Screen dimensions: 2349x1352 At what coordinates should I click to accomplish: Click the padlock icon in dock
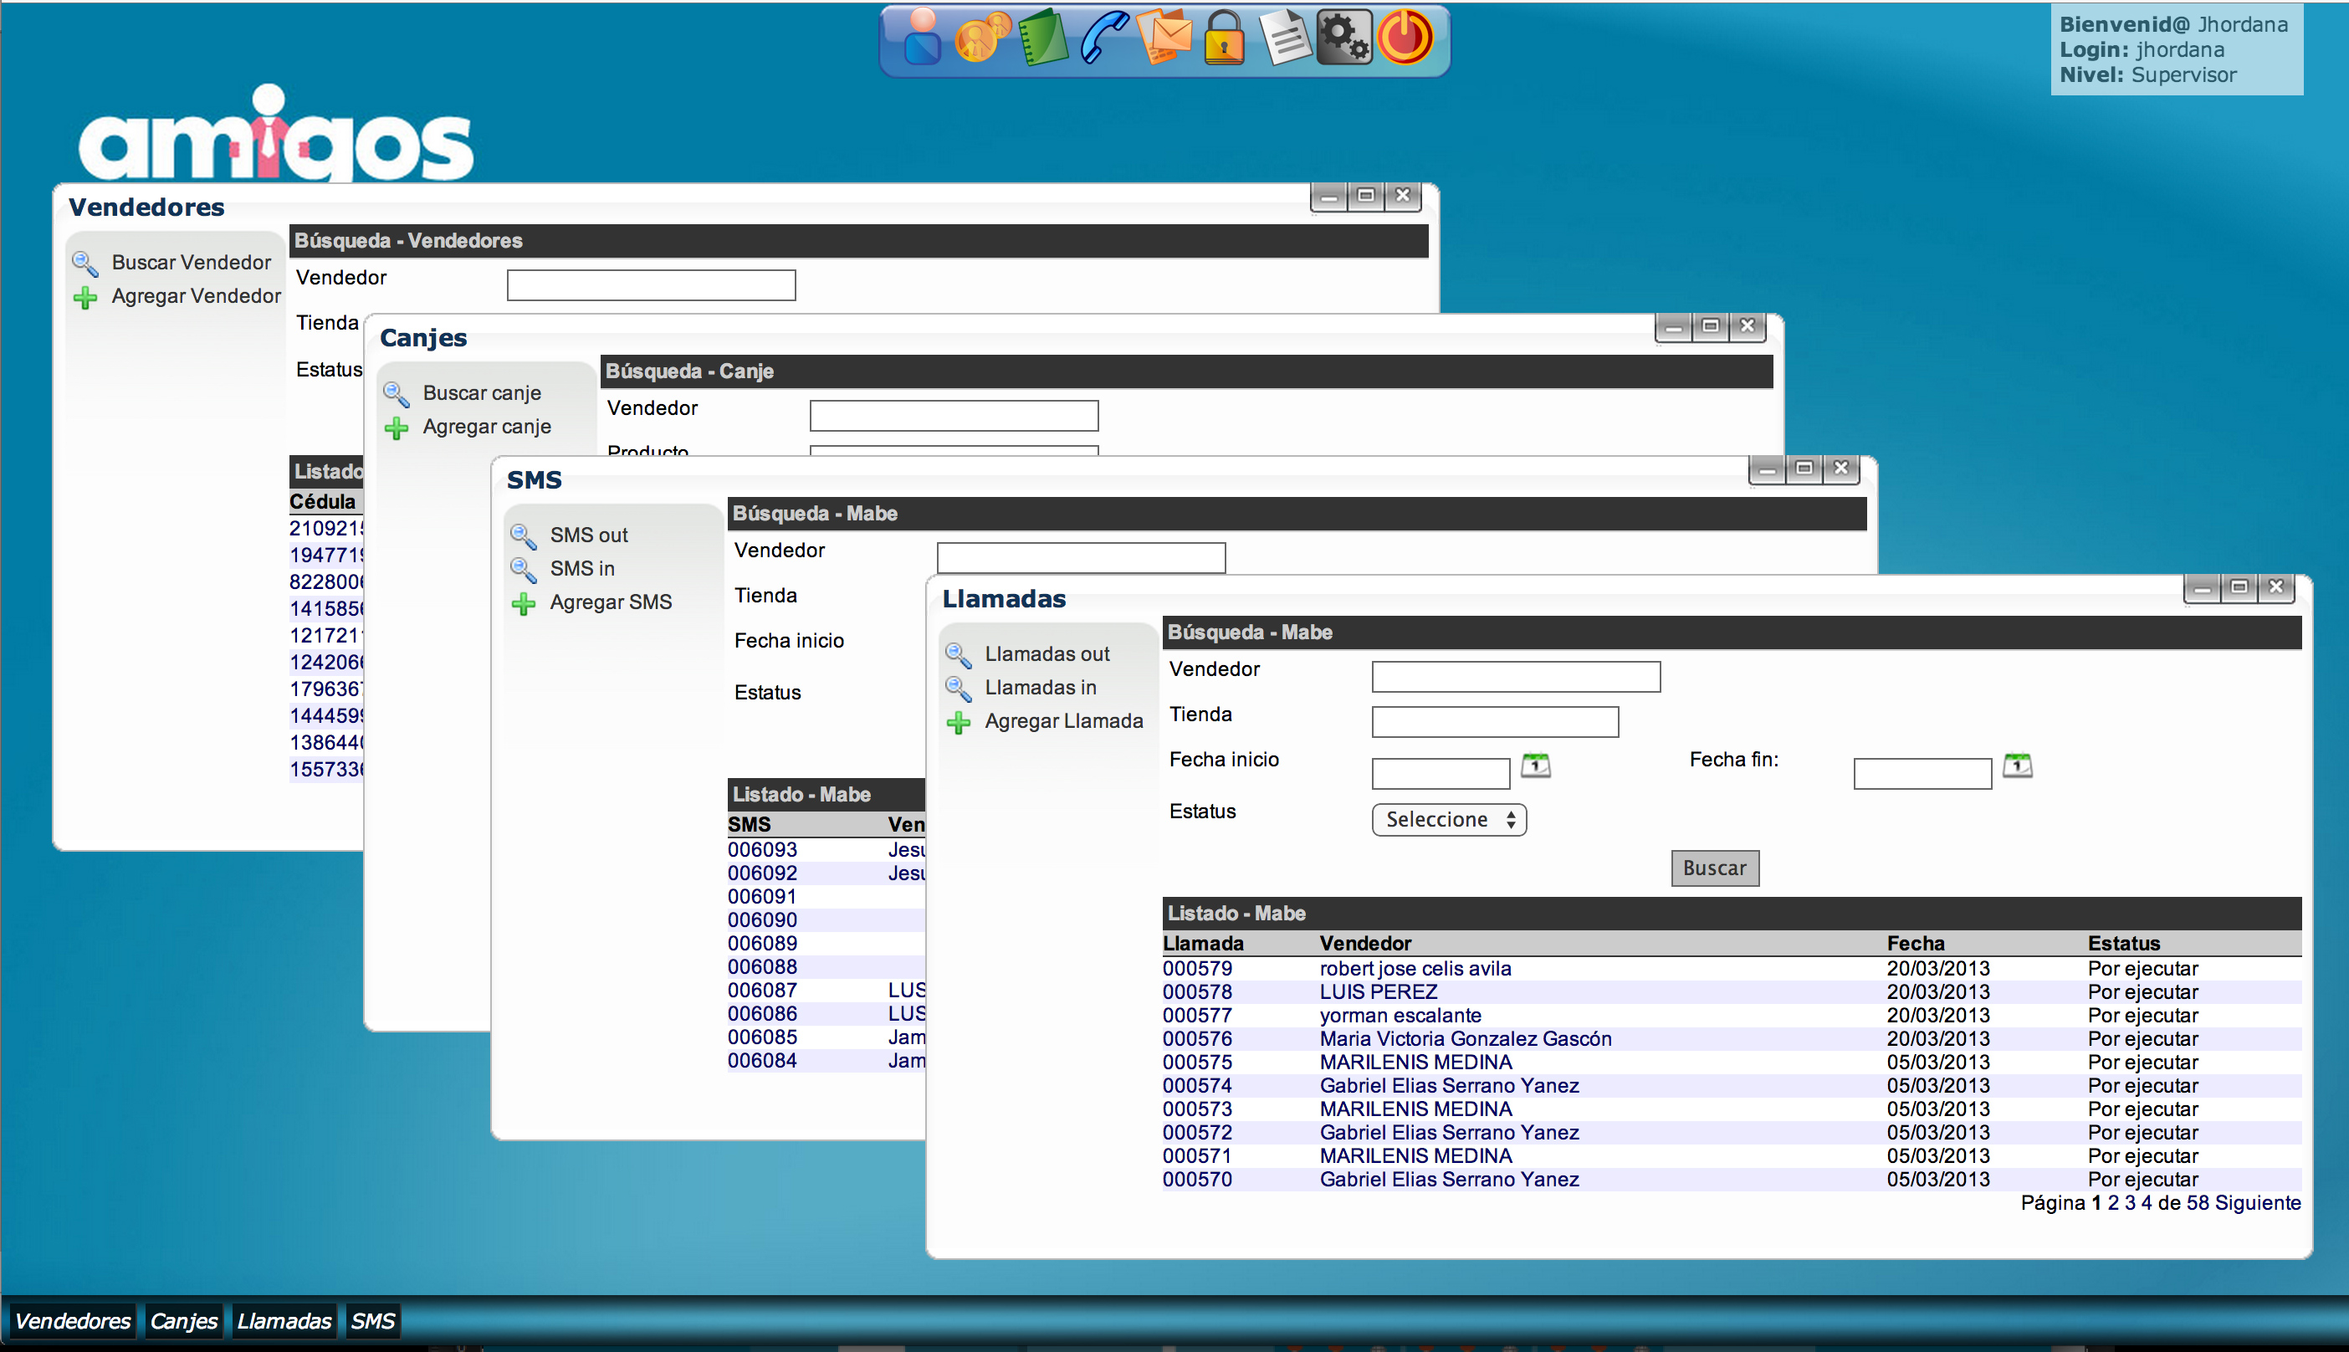1224,39
